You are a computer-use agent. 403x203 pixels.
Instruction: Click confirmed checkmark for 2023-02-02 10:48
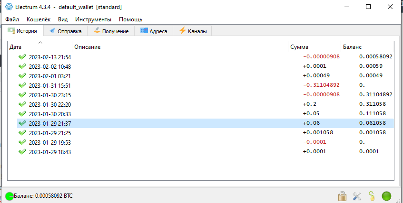pyautogui.click(x=22, y=66)
